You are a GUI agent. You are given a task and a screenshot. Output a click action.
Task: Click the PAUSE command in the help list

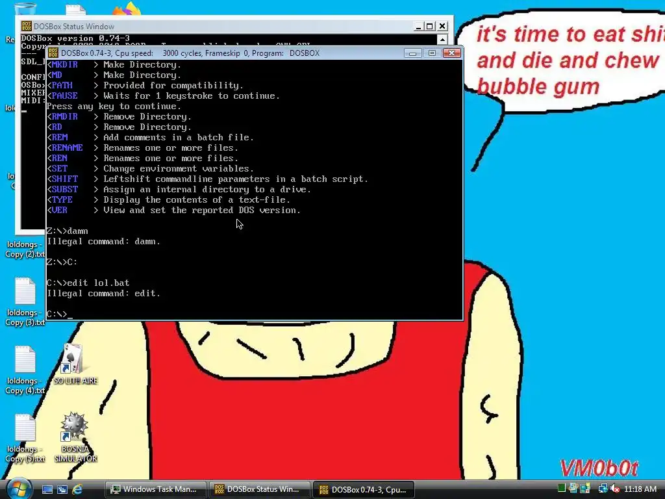pyautogui.click(x=64, y=96)
